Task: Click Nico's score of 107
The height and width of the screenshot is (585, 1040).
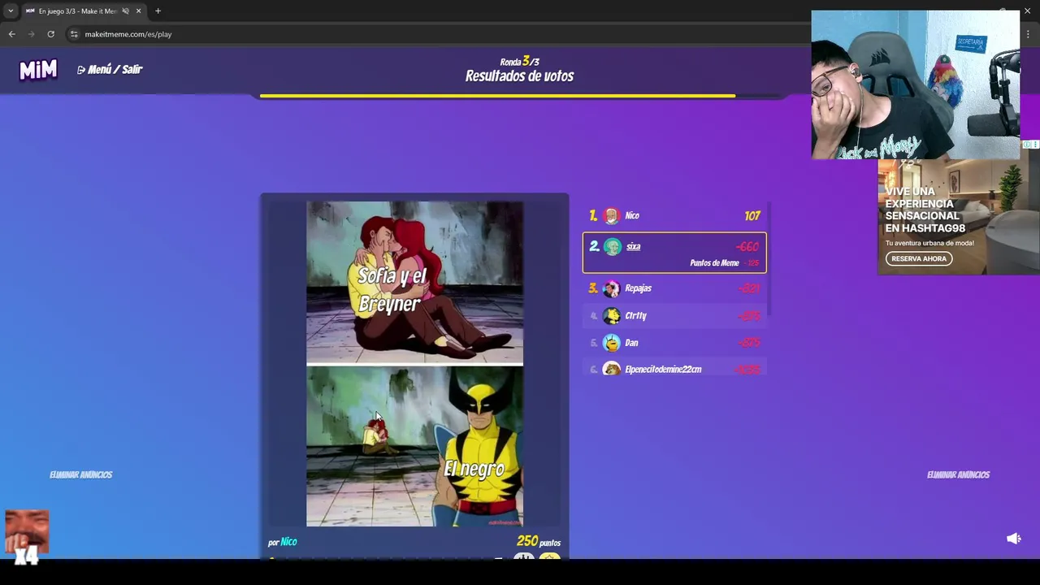Action: point(752,215)
